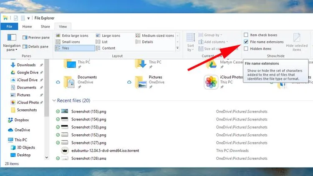Select Tiles layout option

pos(75,48)
